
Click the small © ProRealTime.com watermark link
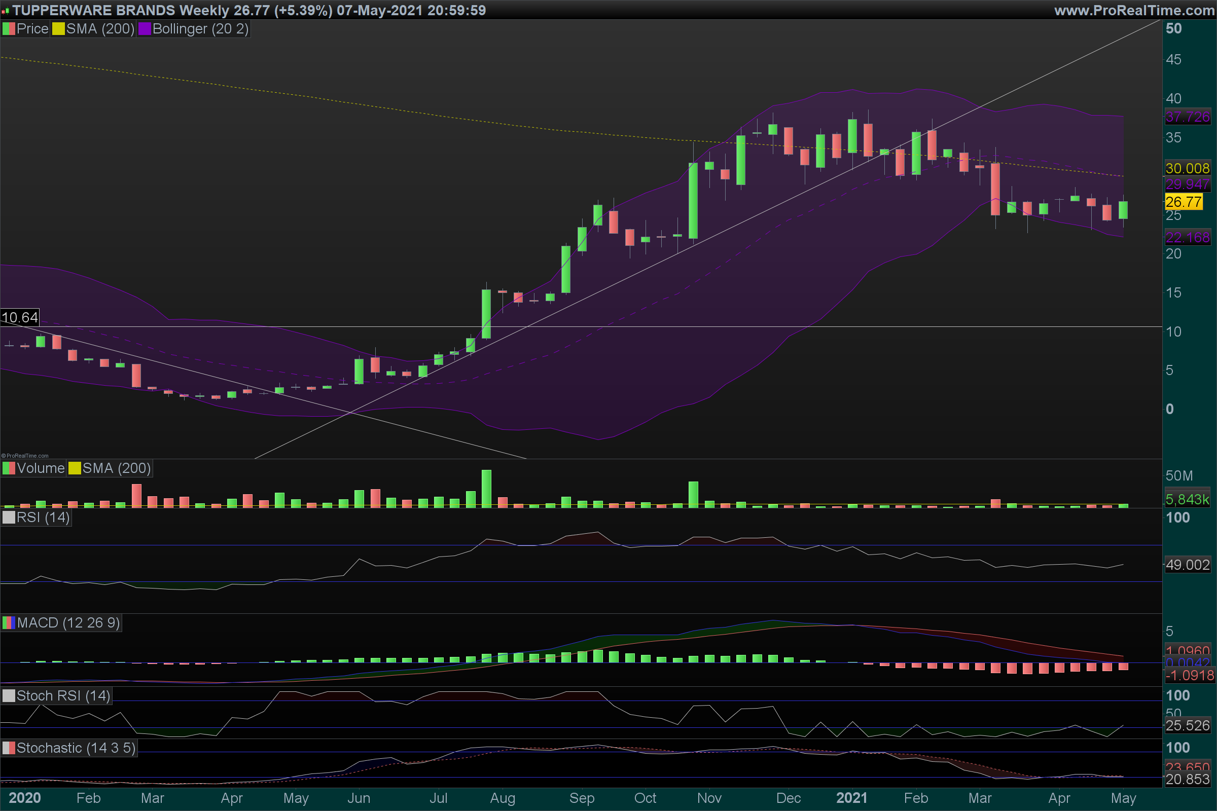click(25, 456)
